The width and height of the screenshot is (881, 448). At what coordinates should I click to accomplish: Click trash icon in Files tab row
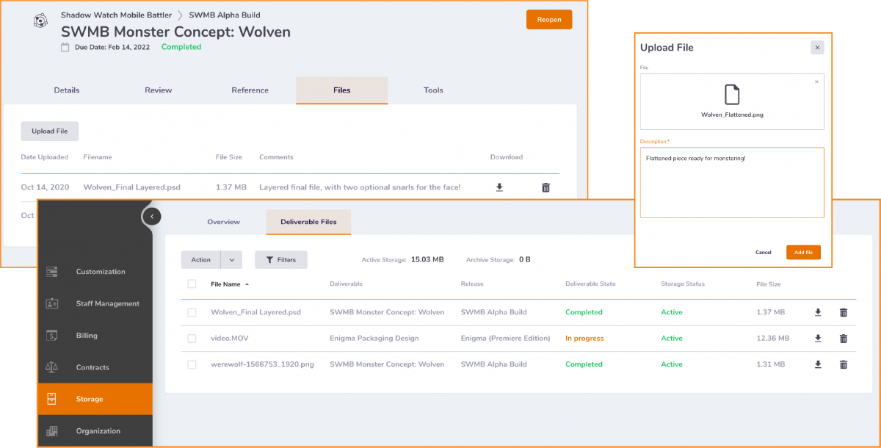point(545,187)
